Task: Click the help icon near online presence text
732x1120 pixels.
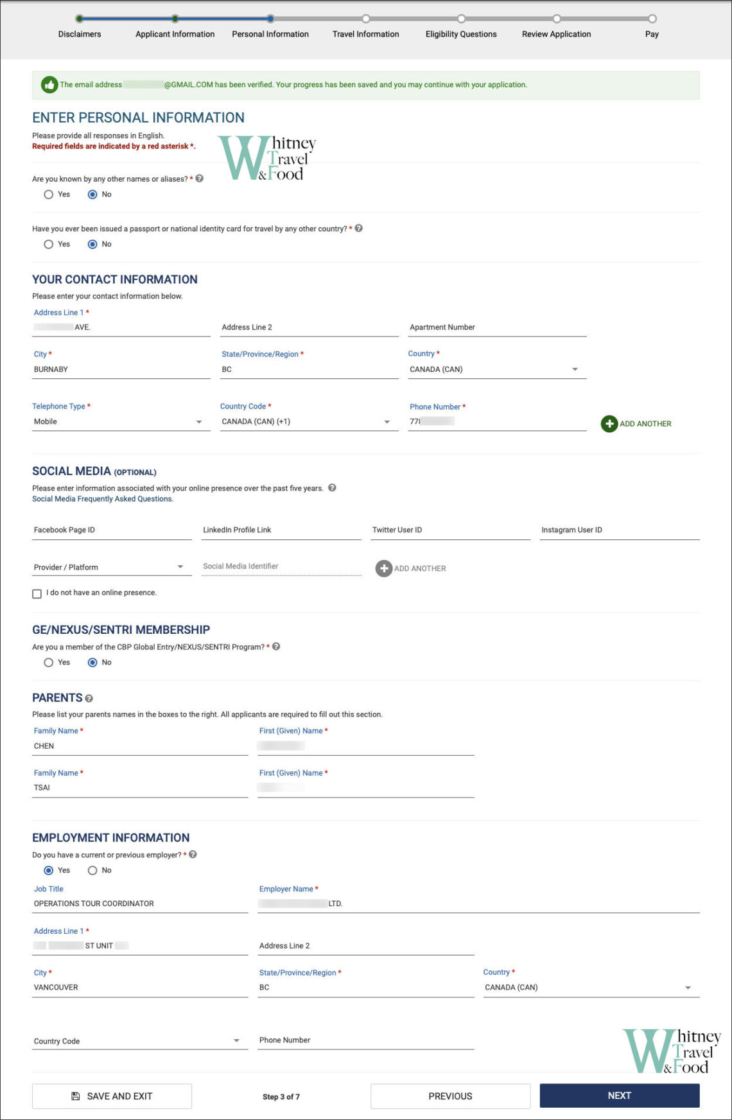Action: point(332,488)
